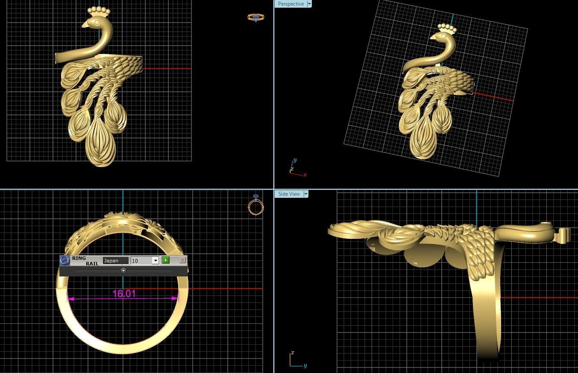
Task: Click the Side View viewport dropdown arrow
Action: pyautogui.click(x=306, y=194)
